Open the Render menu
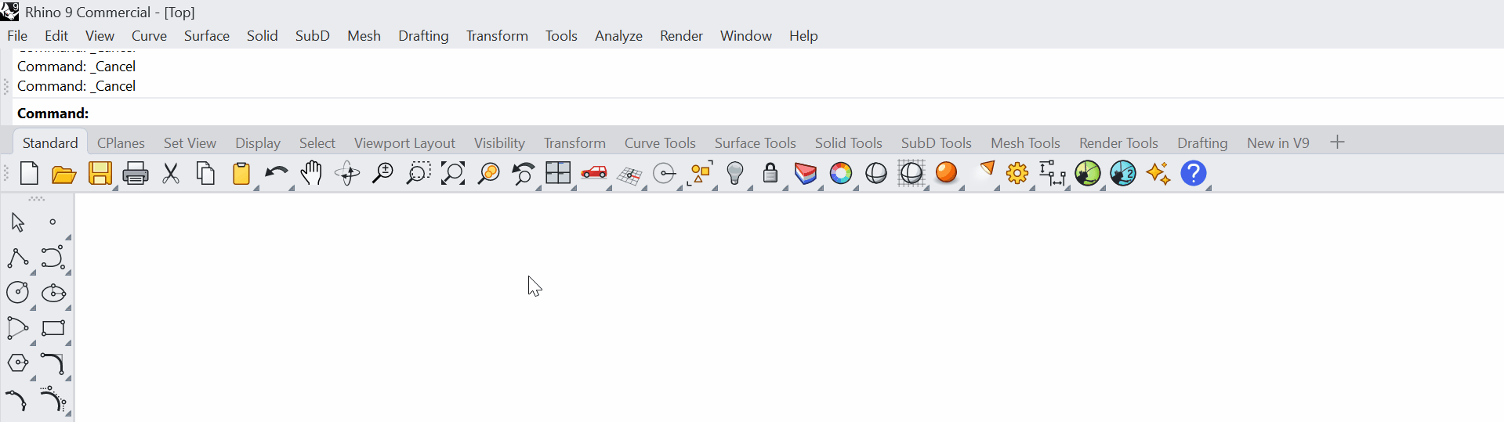This screenshot has height=422, width=1504. pos(681,36)
